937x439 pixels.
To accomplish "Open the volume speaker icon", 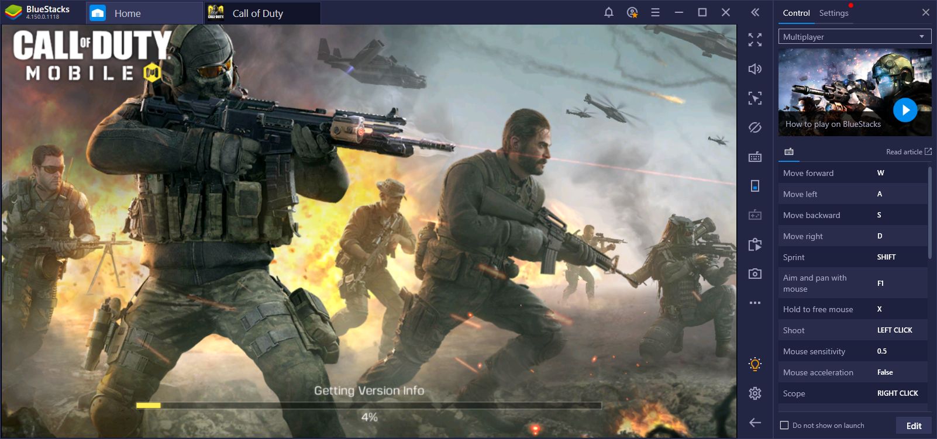I will [x=755, y=69].
